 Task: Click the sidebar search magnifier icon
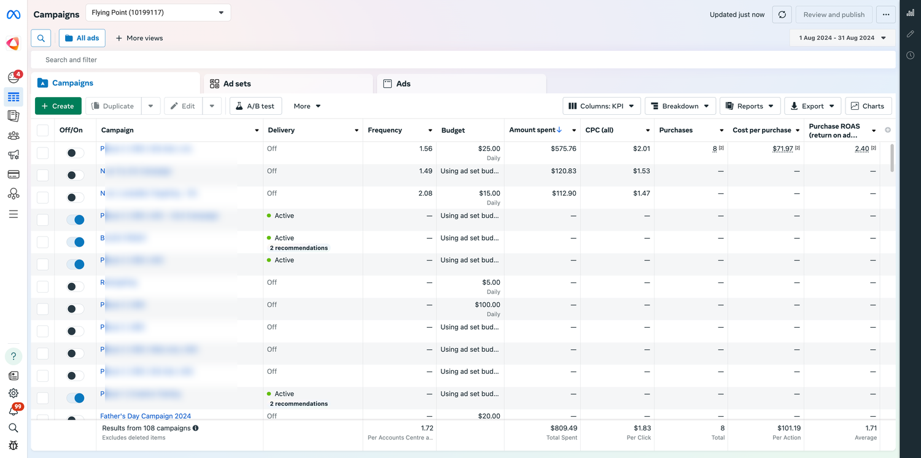[x=14, y=428]
